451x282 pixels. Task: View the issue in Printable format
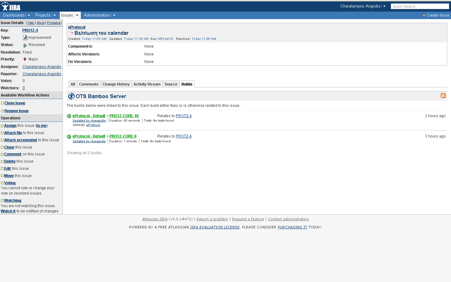tap(54, 23)
